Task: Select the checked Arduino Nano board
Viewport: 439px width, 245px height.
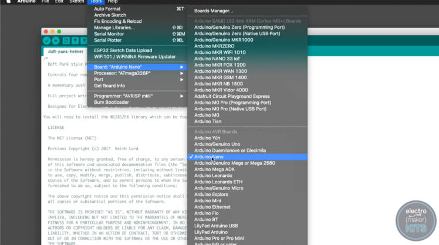Action: point(248,157)
